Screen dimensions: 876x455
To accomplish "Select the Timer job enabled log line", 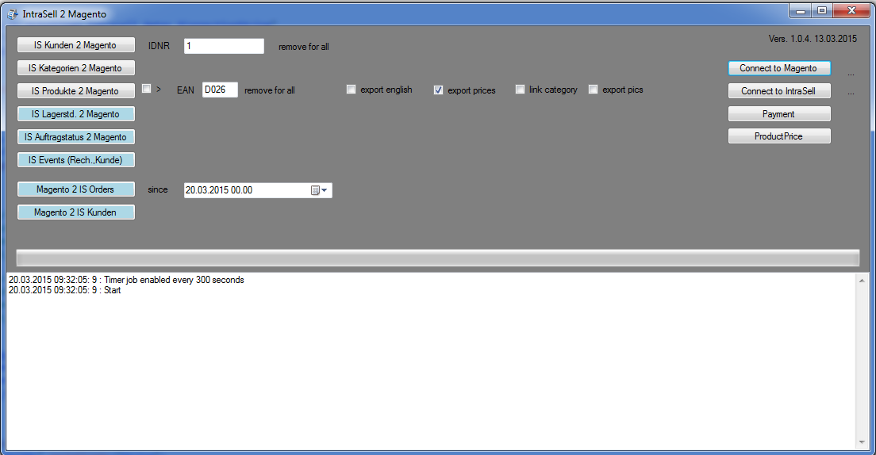I will (x=126, y=280).
